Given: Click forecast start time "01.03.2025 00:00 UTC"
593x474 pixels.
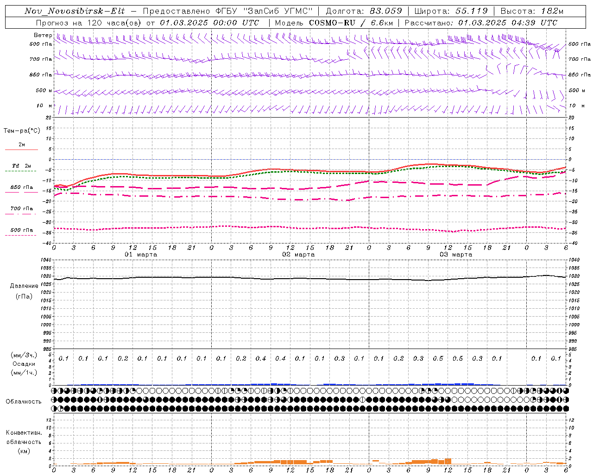Looking at the screenshot, I should point(209,23).
